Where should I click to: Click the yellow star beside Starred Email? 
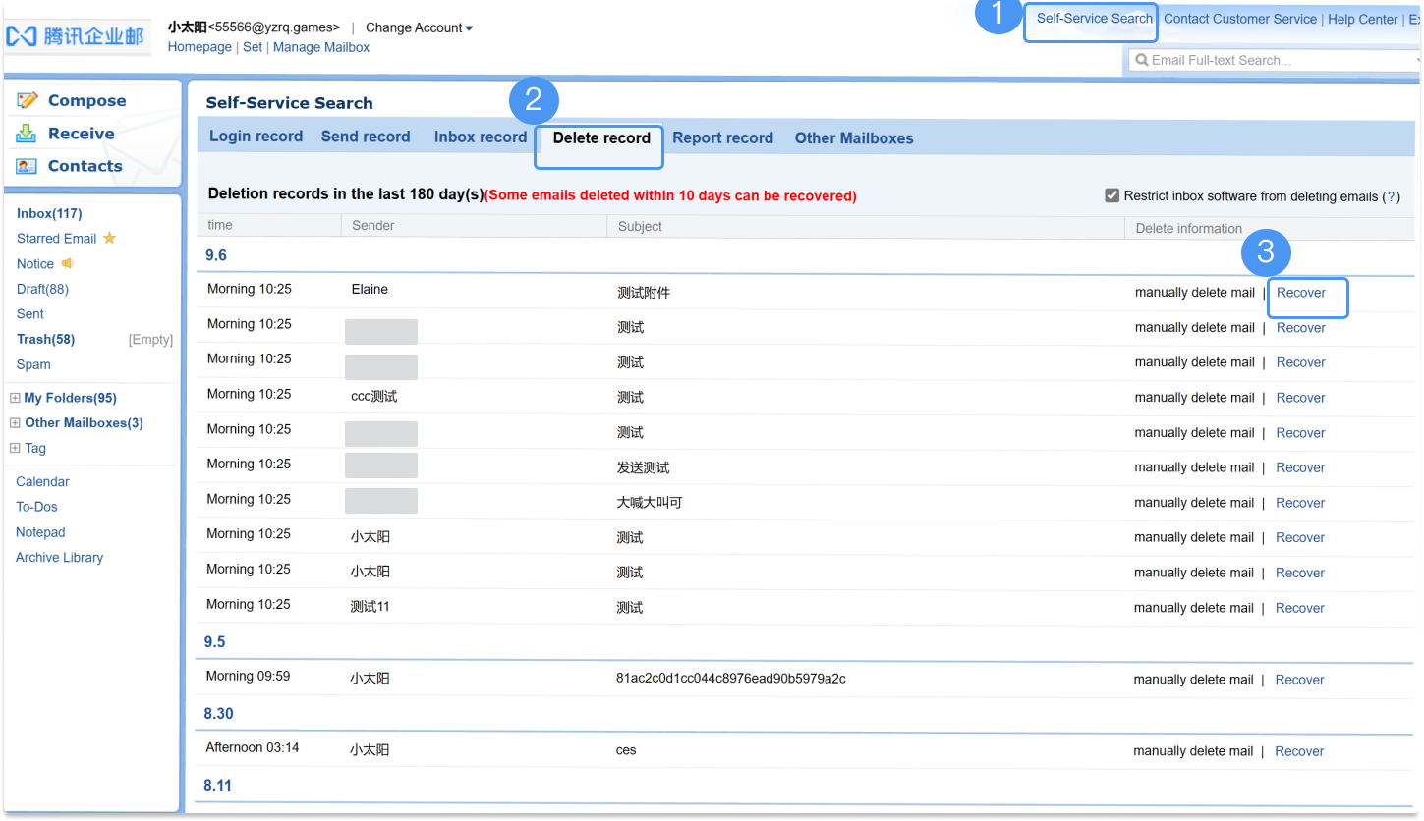109,238
